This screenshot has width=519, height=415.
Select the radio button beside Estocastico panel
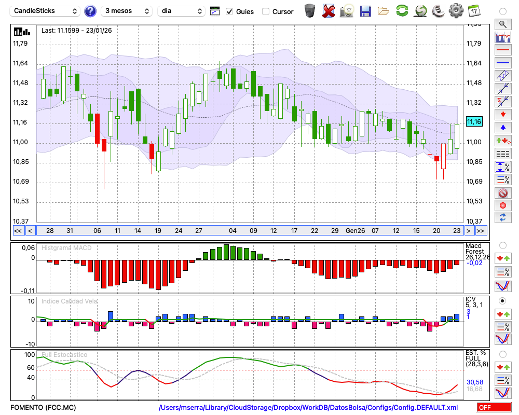502,354
